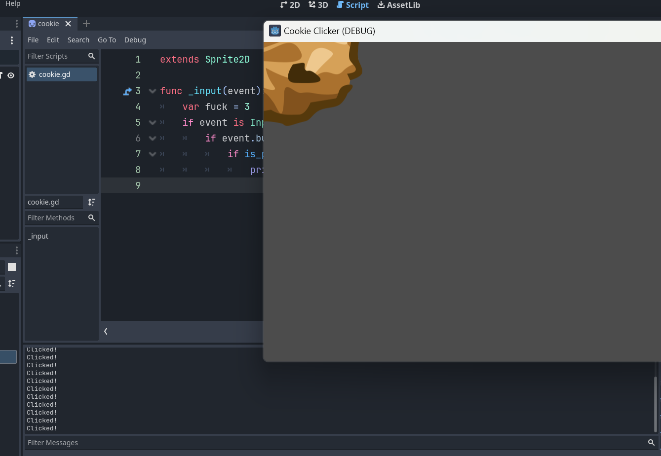This screenshot has height=456, width=661.
Task: Click the Script workspace button
Action: click(352, 5)
